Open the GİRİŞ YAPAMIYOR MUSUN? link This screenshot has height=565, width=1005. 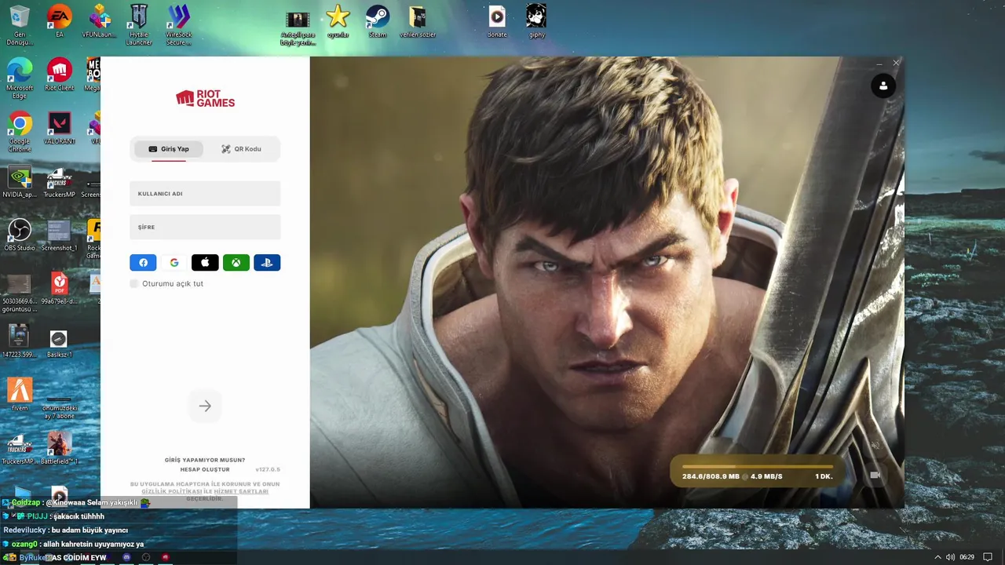click(205, 460)
